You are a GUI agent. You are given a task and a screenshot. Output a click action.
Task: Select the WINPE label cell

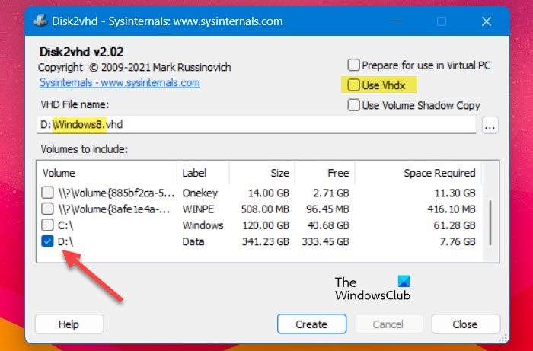198,209
